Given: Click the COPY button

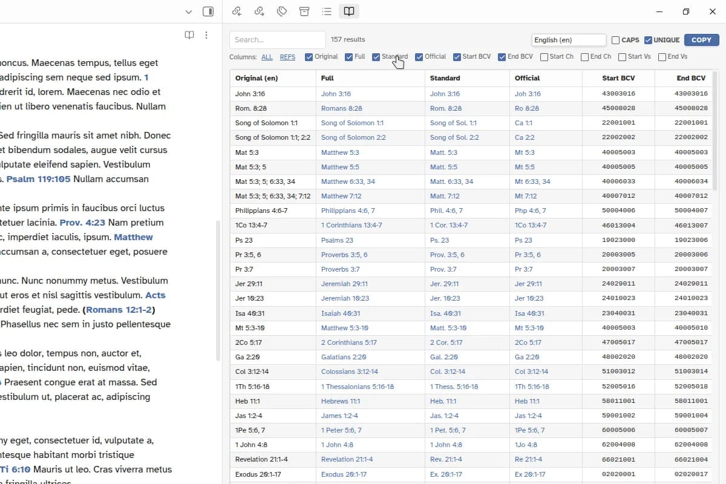Looking at the screenshot, I should pyautogui.click(x=701, y=40).
